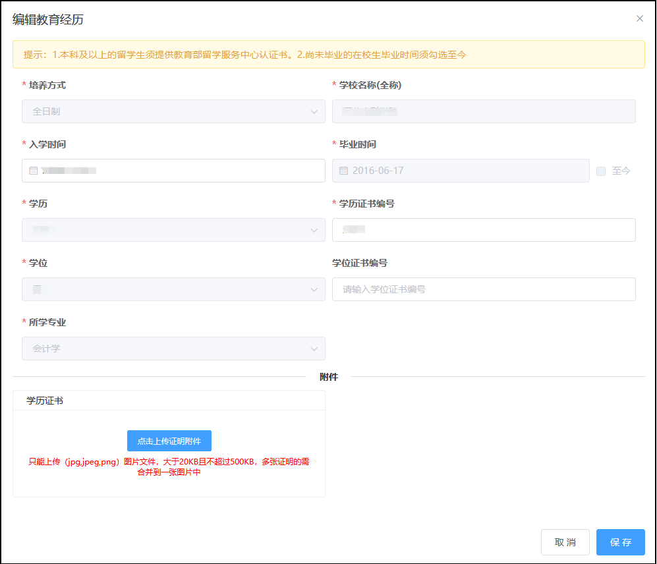Click the 点击上传证明附件 upload button

(169, 441)
